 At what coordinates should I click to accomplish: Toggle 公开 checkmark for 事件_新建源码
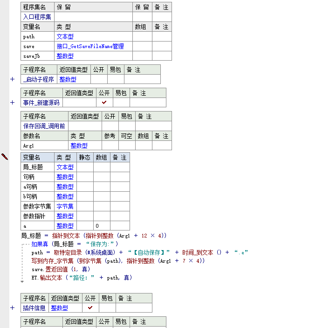click(x=104, y=103)
